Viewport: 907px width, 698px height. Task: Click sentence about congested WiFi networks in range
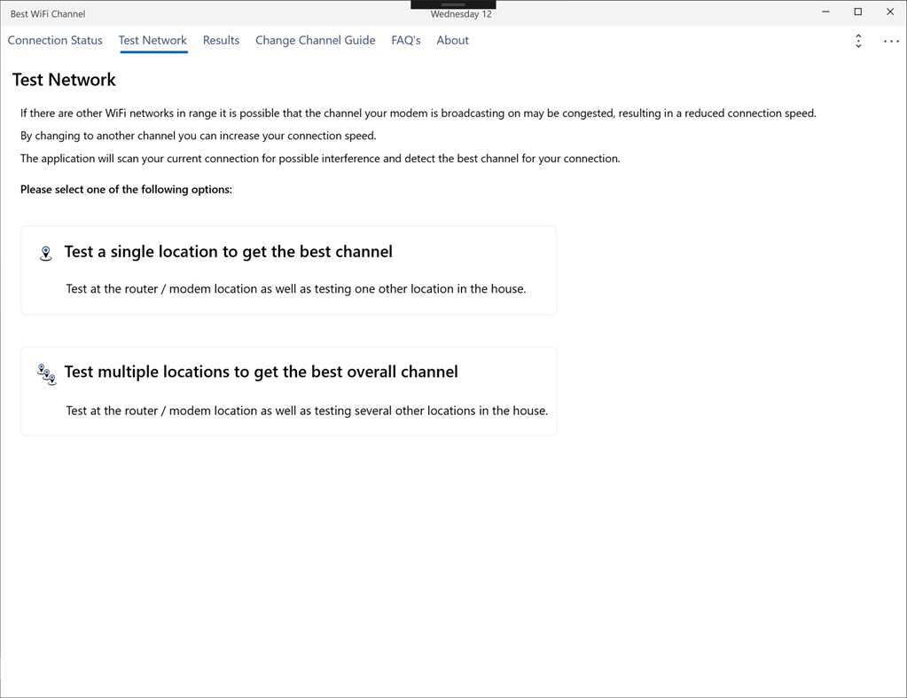click(418, 114)
